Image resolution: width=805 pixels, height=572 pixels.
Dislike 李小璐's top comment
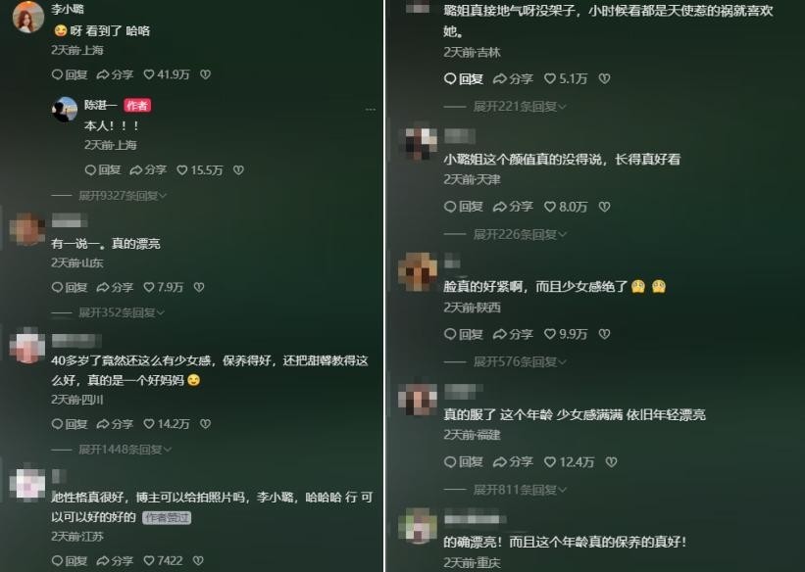pyautogui.click(x=205, y=74)
